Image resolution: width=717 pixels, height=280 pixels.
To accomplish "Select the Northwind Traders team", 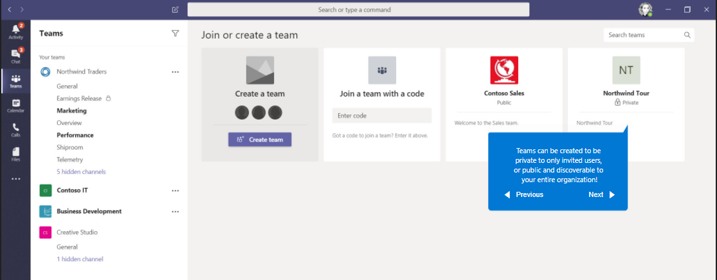I will [x=82, y=72].
